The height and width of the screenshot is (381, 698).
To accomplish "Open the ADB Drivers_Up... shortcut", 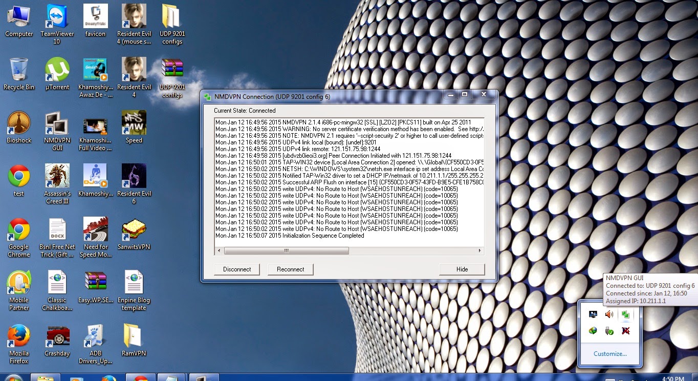I will [95, 344].
